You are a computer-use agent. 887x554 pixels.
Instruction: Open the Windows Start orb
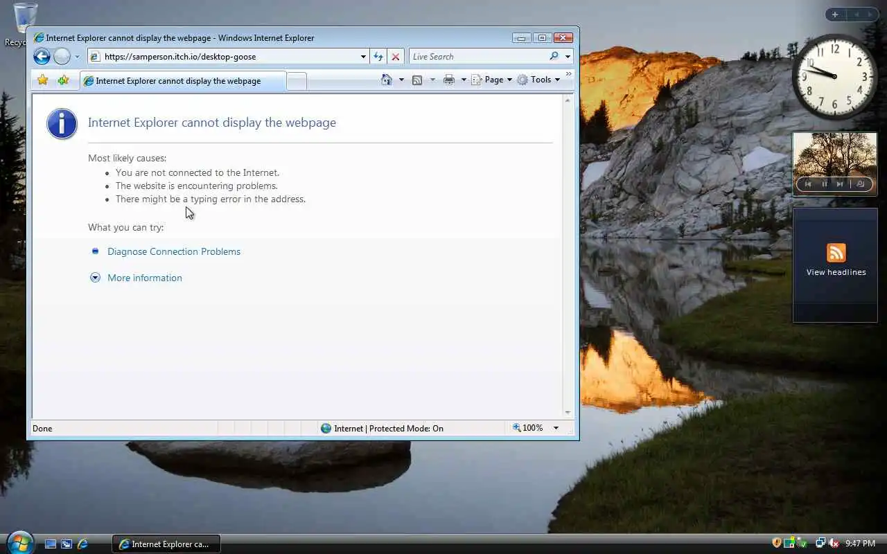click(19, 542)
